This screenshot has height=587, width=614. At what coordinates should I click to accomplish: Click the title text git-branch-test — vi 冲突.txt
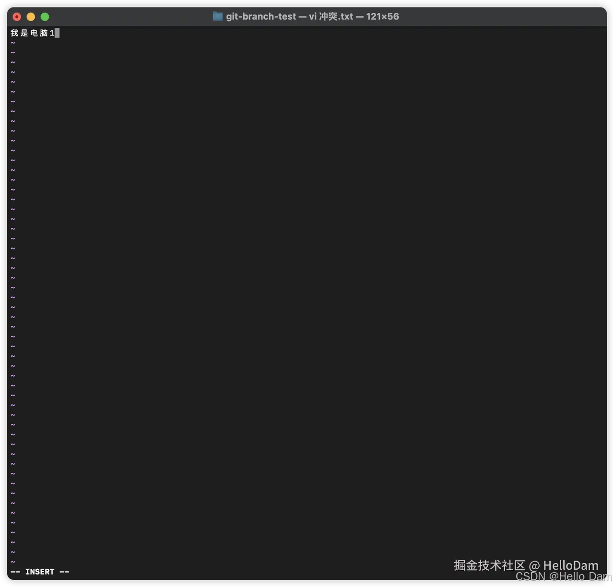(x=290, y=16)
